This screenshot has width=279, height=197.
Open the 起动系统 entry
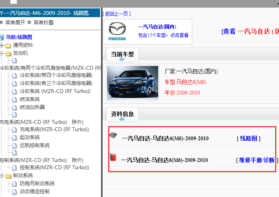point(30,138)
